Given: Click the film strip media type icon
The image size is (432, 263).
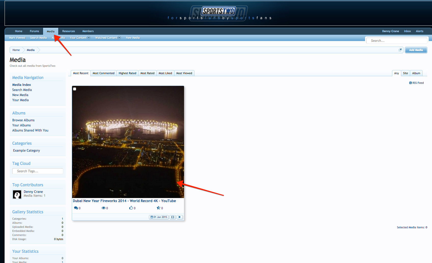Looking at the screenshot, I should coord(173,217).
